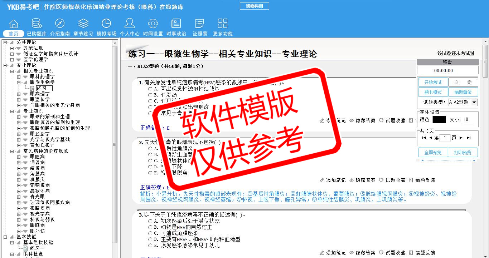The height and width of the screenshot is (258, 489).
Task: Open 更多功能 grid icon
Action: point(223,24)
